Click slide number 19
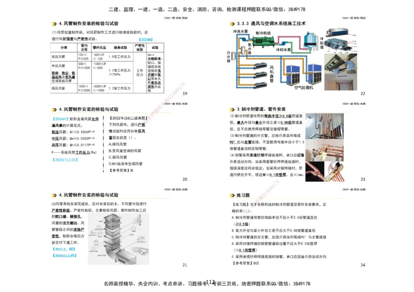 pyautogui.click(x=185, y=93)
